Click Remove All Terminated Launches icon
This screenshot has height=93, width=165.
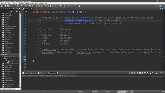[x=135, y=73]
